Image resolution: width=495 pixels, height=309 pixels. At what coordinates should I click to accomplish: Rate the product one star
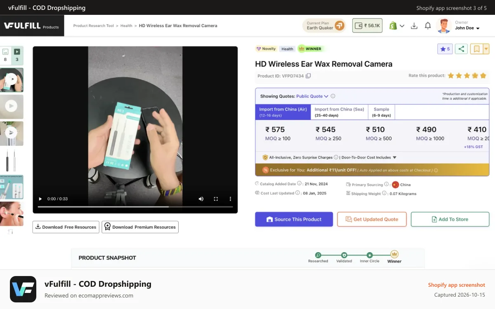click(x=451, y=75)
